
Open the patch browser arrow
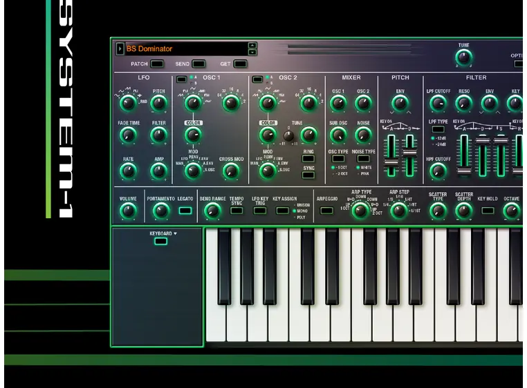pyautogui.click(x=120, y=48)
